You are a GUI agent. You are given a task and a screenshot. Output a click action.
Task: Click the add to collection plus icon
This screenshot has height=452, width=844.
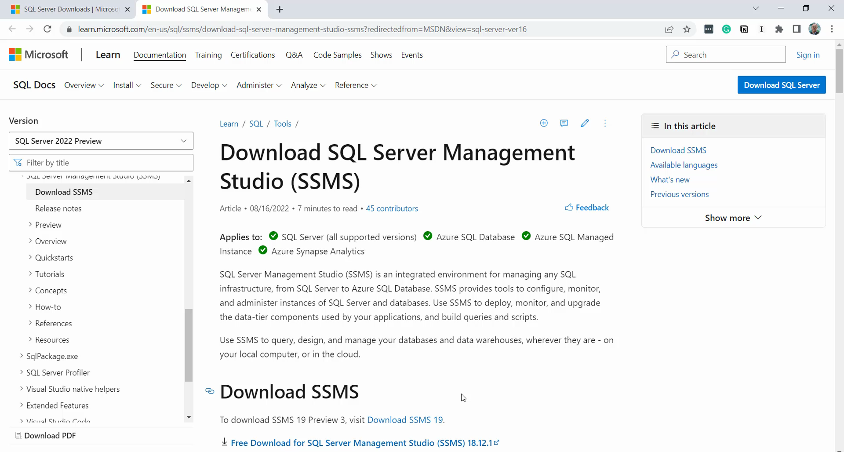[544, 124]
